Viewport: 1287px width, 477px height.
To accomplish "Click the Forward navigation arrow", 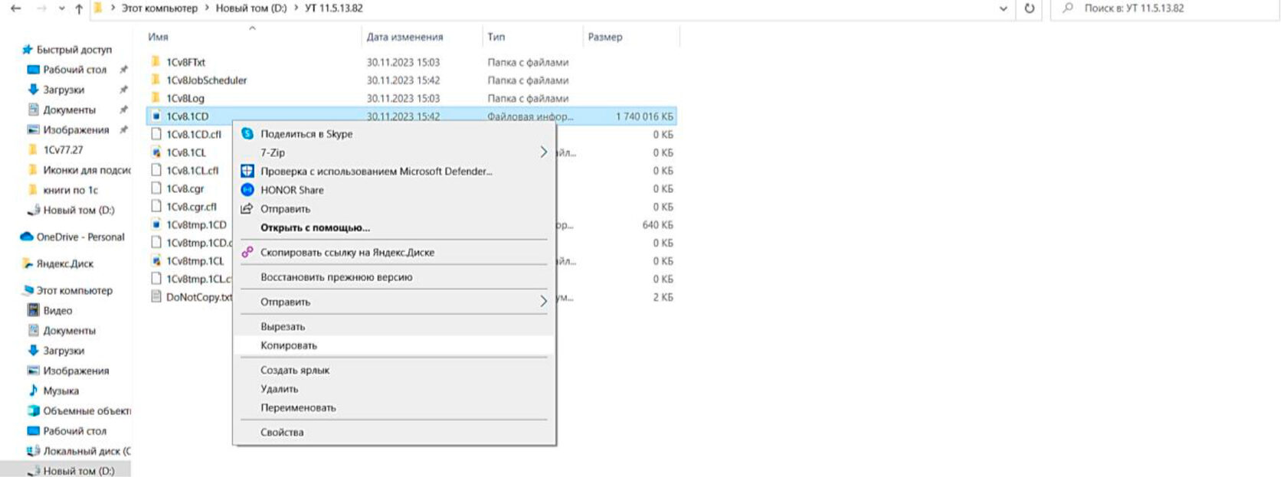I will [x=41, y=8].
